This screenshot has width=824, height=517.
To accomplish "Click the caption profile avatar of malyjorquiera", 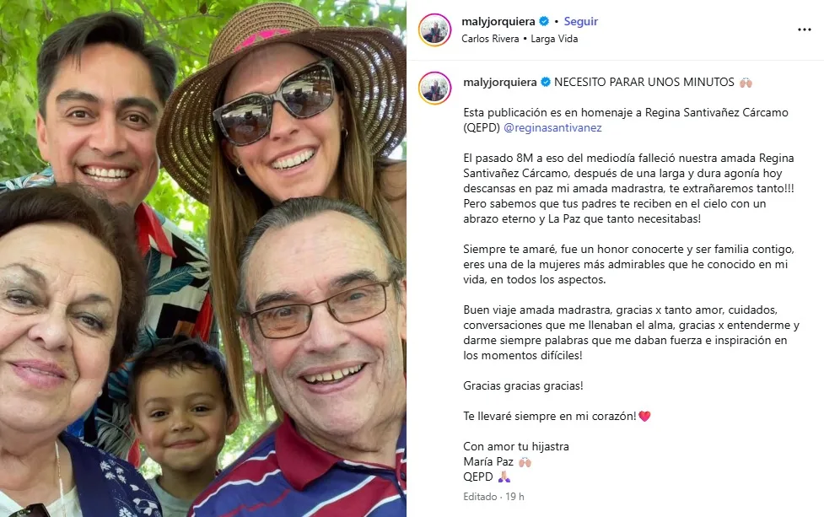I will [x=434, y=88].
